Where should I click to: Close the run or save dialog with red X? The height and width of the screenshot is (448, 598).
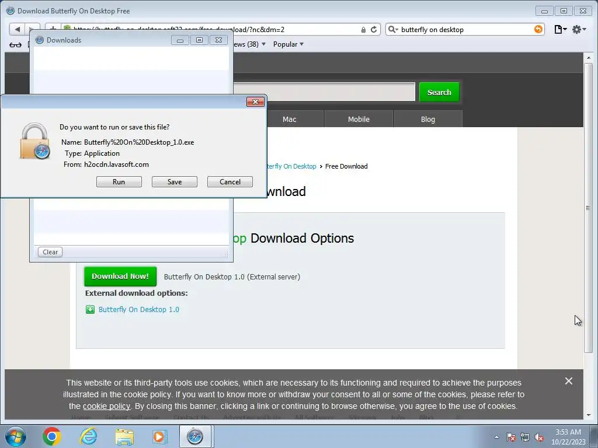pos(256,101)
